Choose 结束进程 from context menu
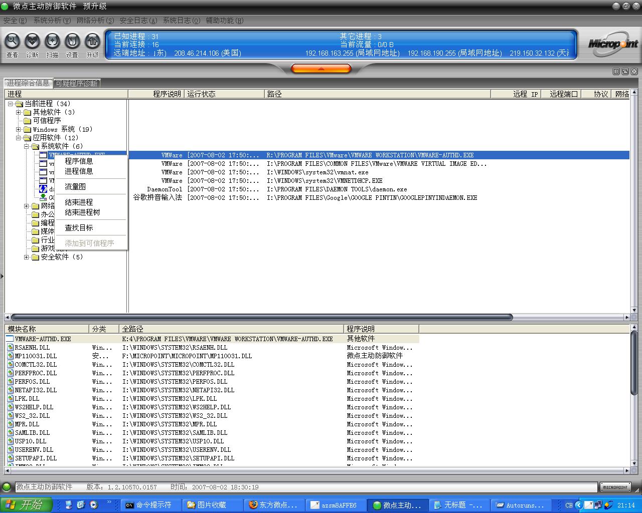 tap(79, 202)
